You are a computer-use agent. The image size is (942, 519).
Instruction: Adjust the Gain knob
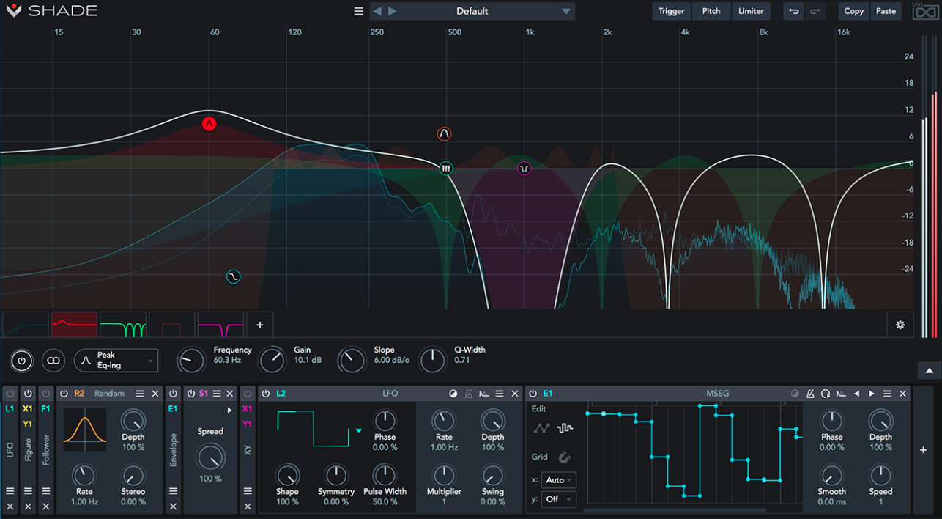272,360
